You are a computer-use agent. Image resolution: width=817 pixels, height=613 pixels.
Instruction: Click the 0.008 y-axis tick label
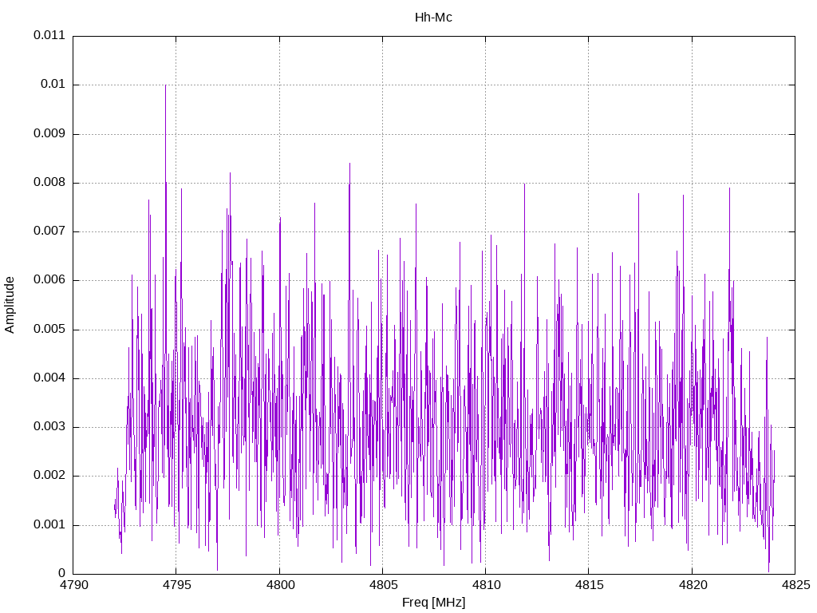coord(49,183)
